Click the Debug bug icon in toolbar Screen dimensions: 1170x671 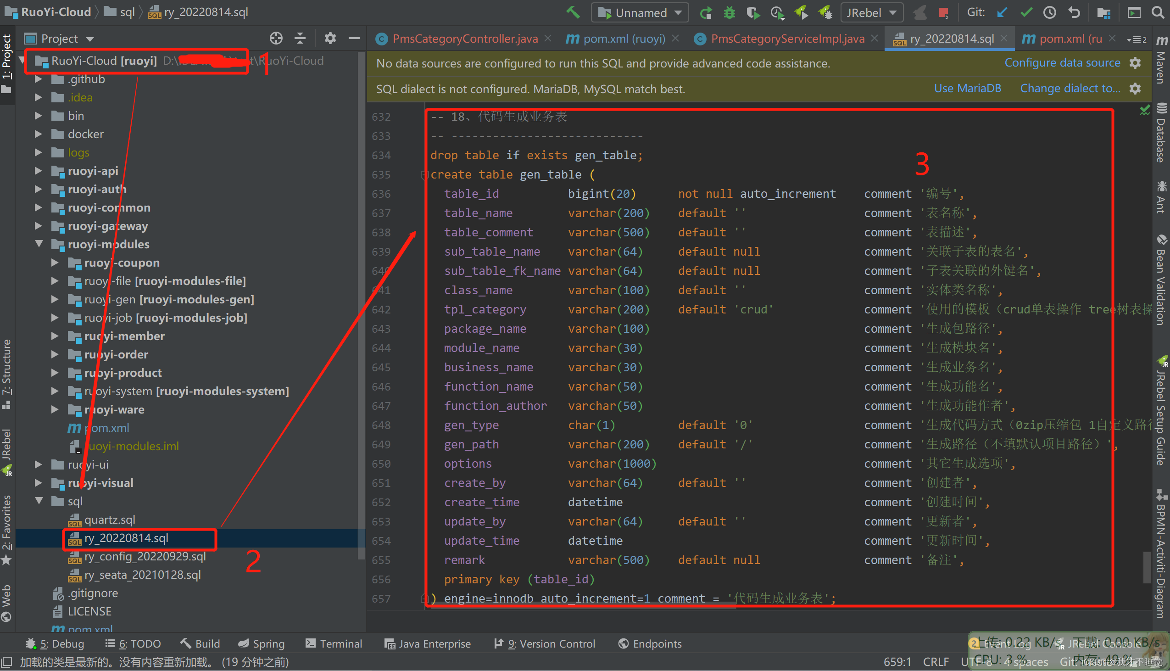click(x=729, y=12)
